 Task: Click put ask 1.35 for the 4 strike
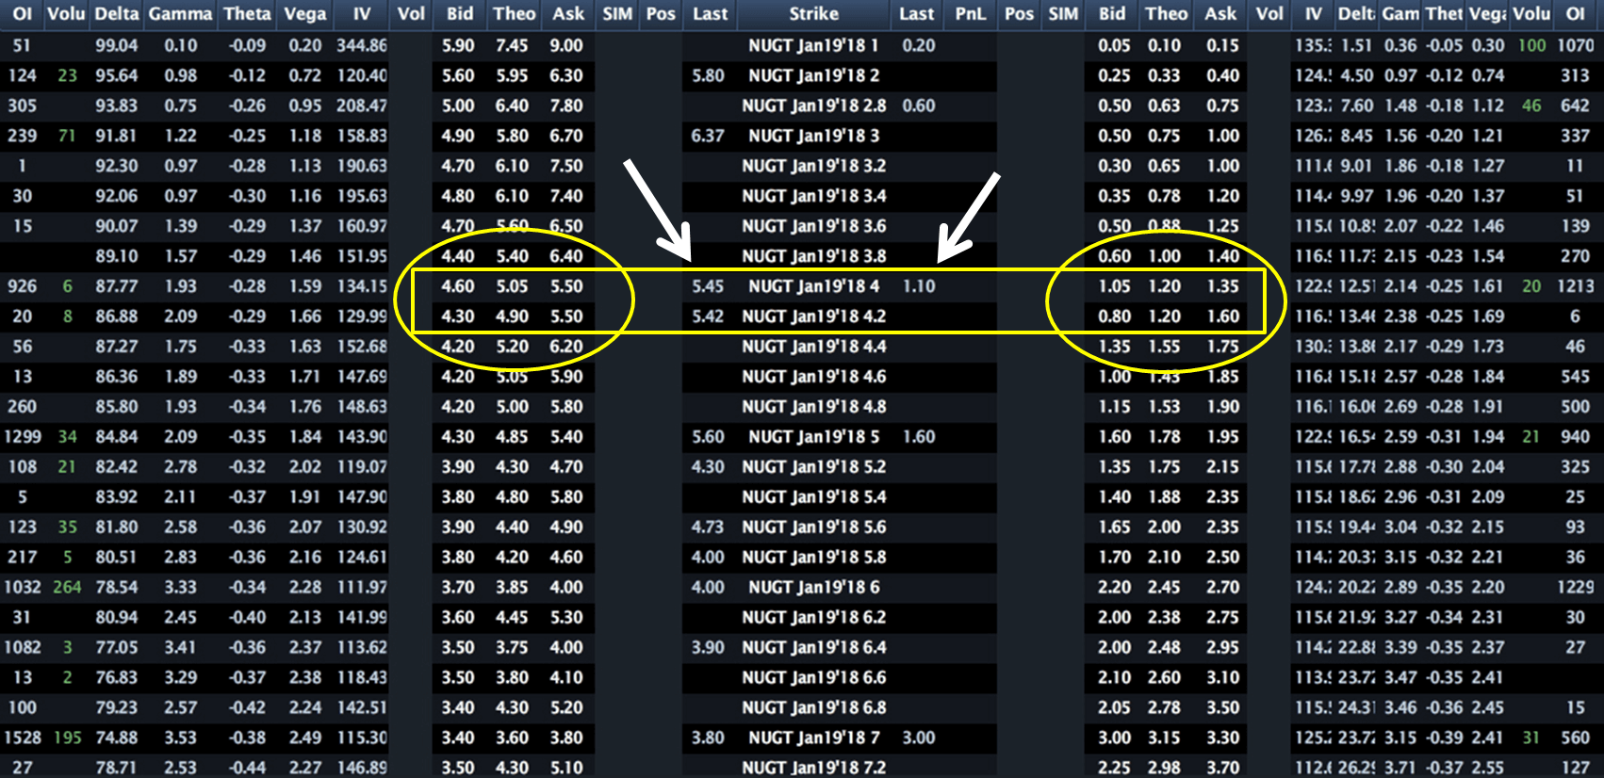1222,286
